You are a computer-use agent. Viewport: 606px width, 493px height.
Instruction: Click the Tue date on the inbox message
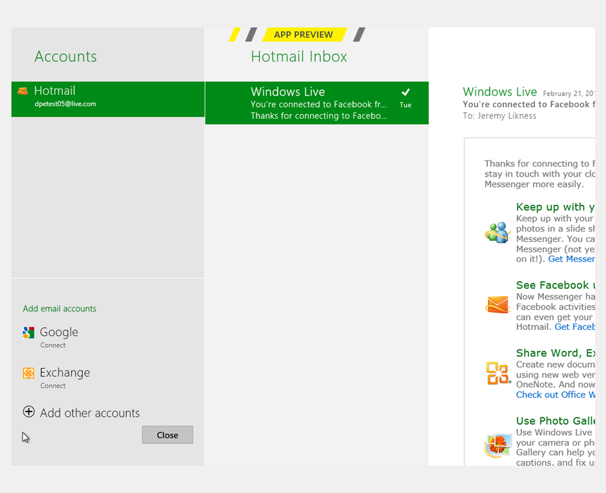click(x=405, y=105)
